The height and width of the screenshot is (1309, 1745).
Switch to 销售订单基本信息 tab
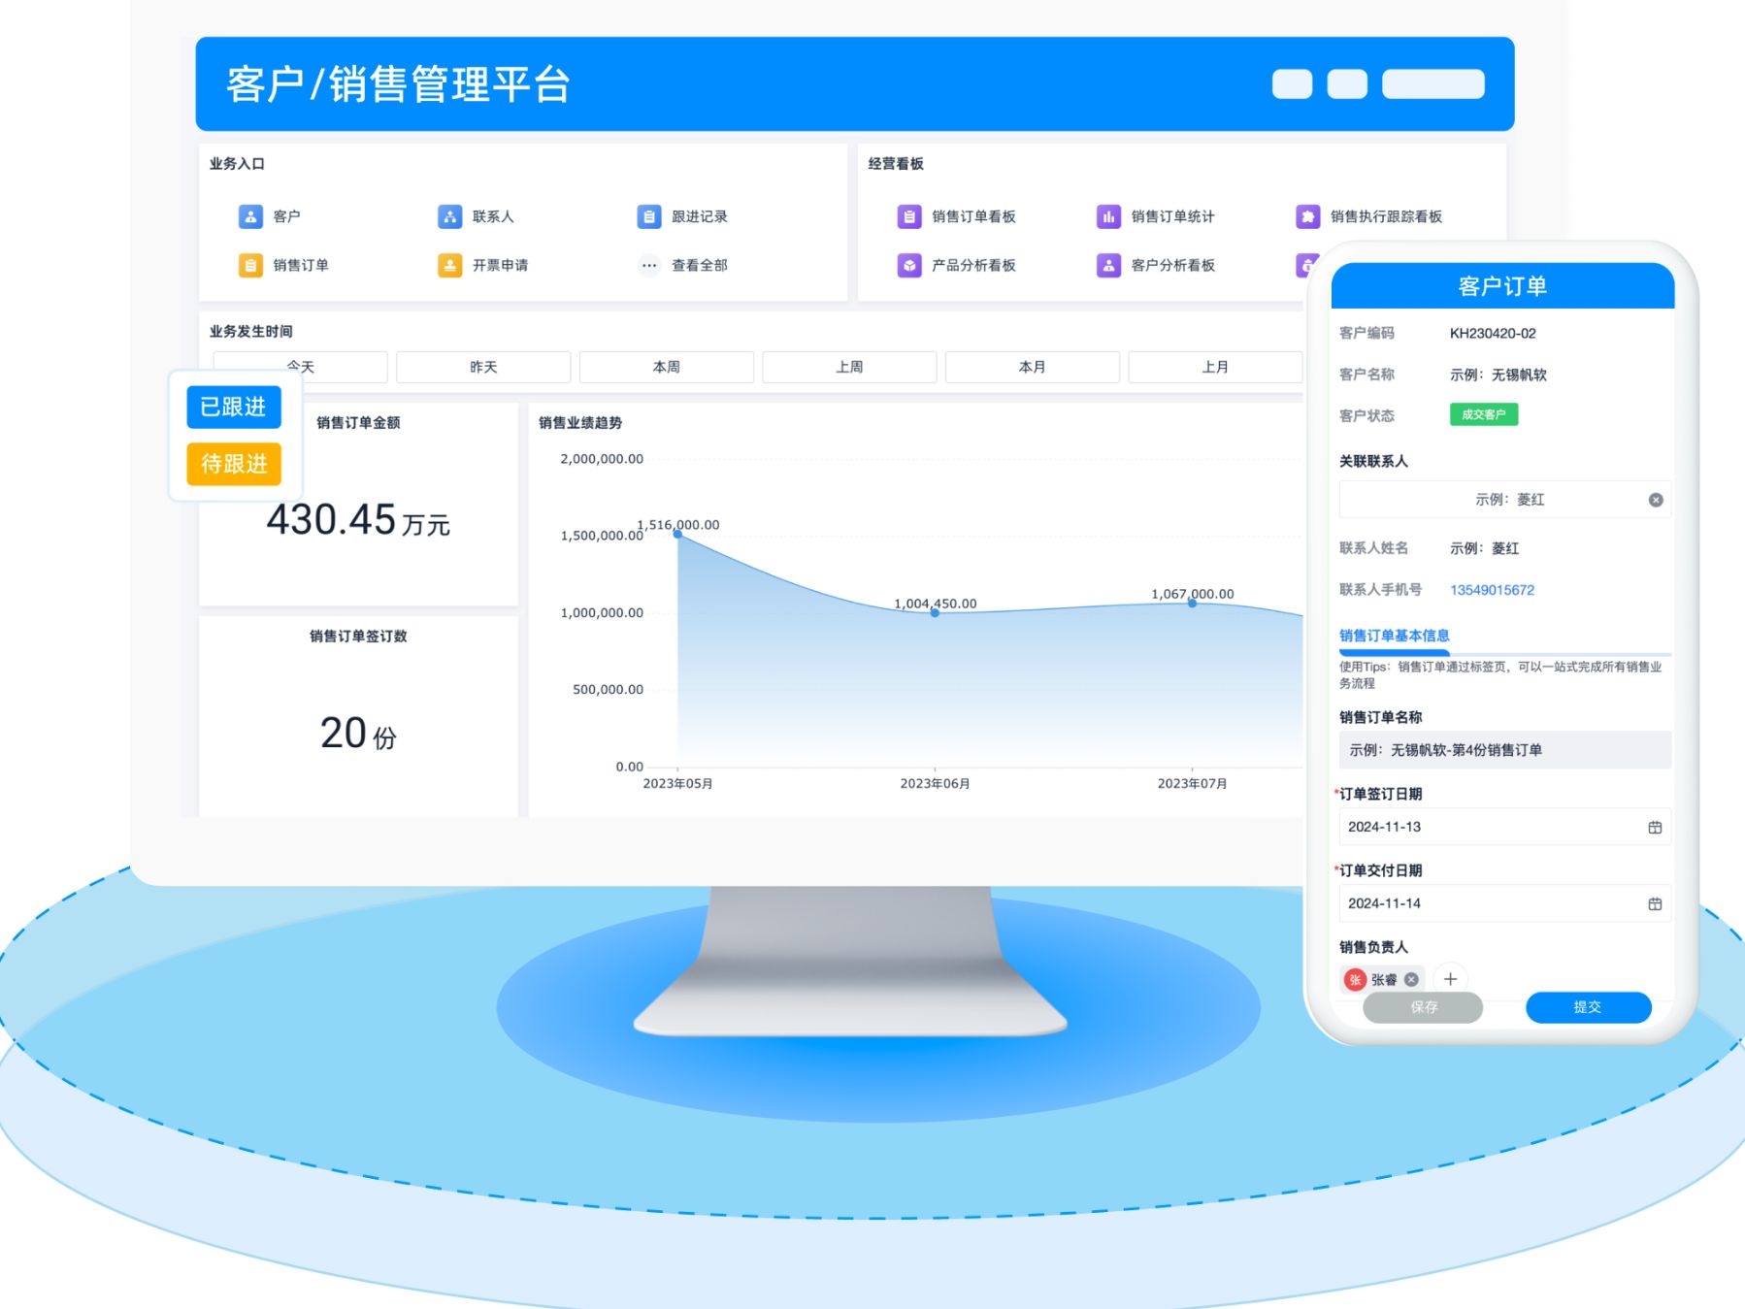click(x=1395, y=636)
